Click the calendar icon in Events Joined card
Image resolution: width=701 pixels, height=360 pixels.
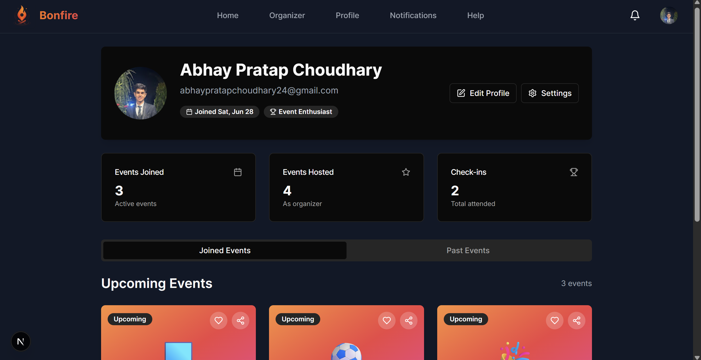click(238, 172)
